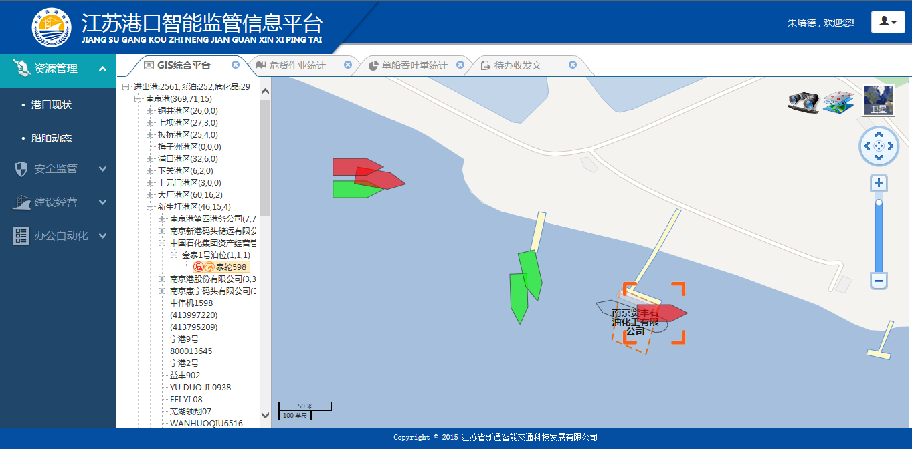This screenshot has height=449, width=912.
Task: Zoom in using the plus button
Action: coord(879,183)
